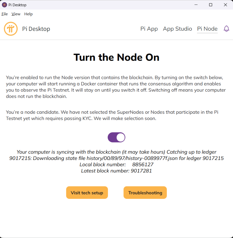Open the notification bell
This screenshot has width=233, height=238.
click(x=226, y=29)
